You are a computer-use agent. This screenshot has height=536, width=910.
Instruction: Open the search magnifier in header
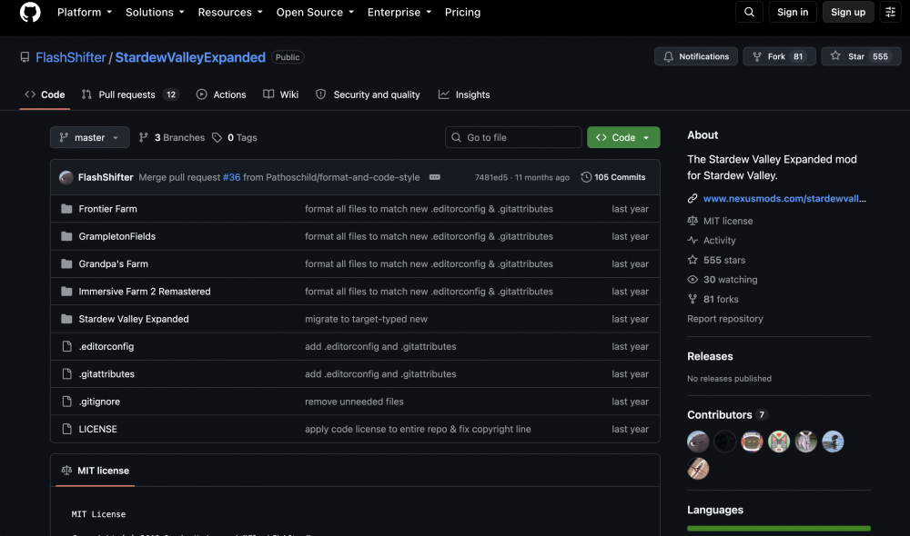(x=749, y=12)
